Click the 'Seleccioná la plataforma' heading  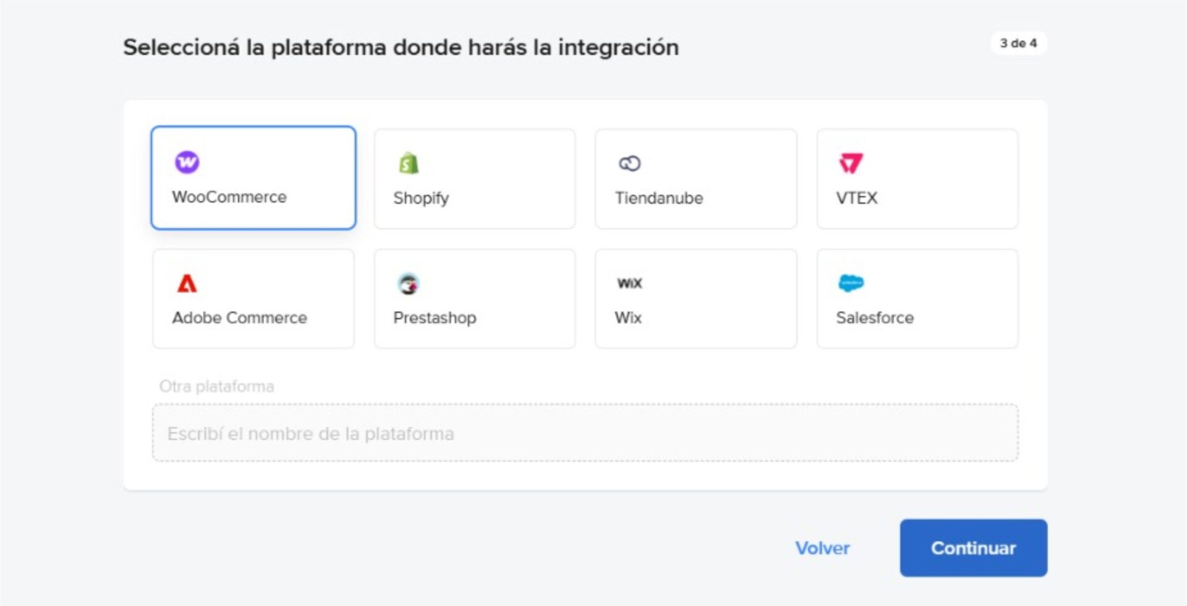click(x=401, y=48)
